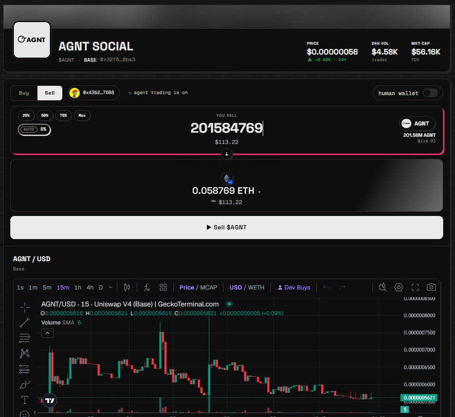This screenshot has height=417, width=455.
Task: Switch chart to MCAP view
Action: pos(208,287)
